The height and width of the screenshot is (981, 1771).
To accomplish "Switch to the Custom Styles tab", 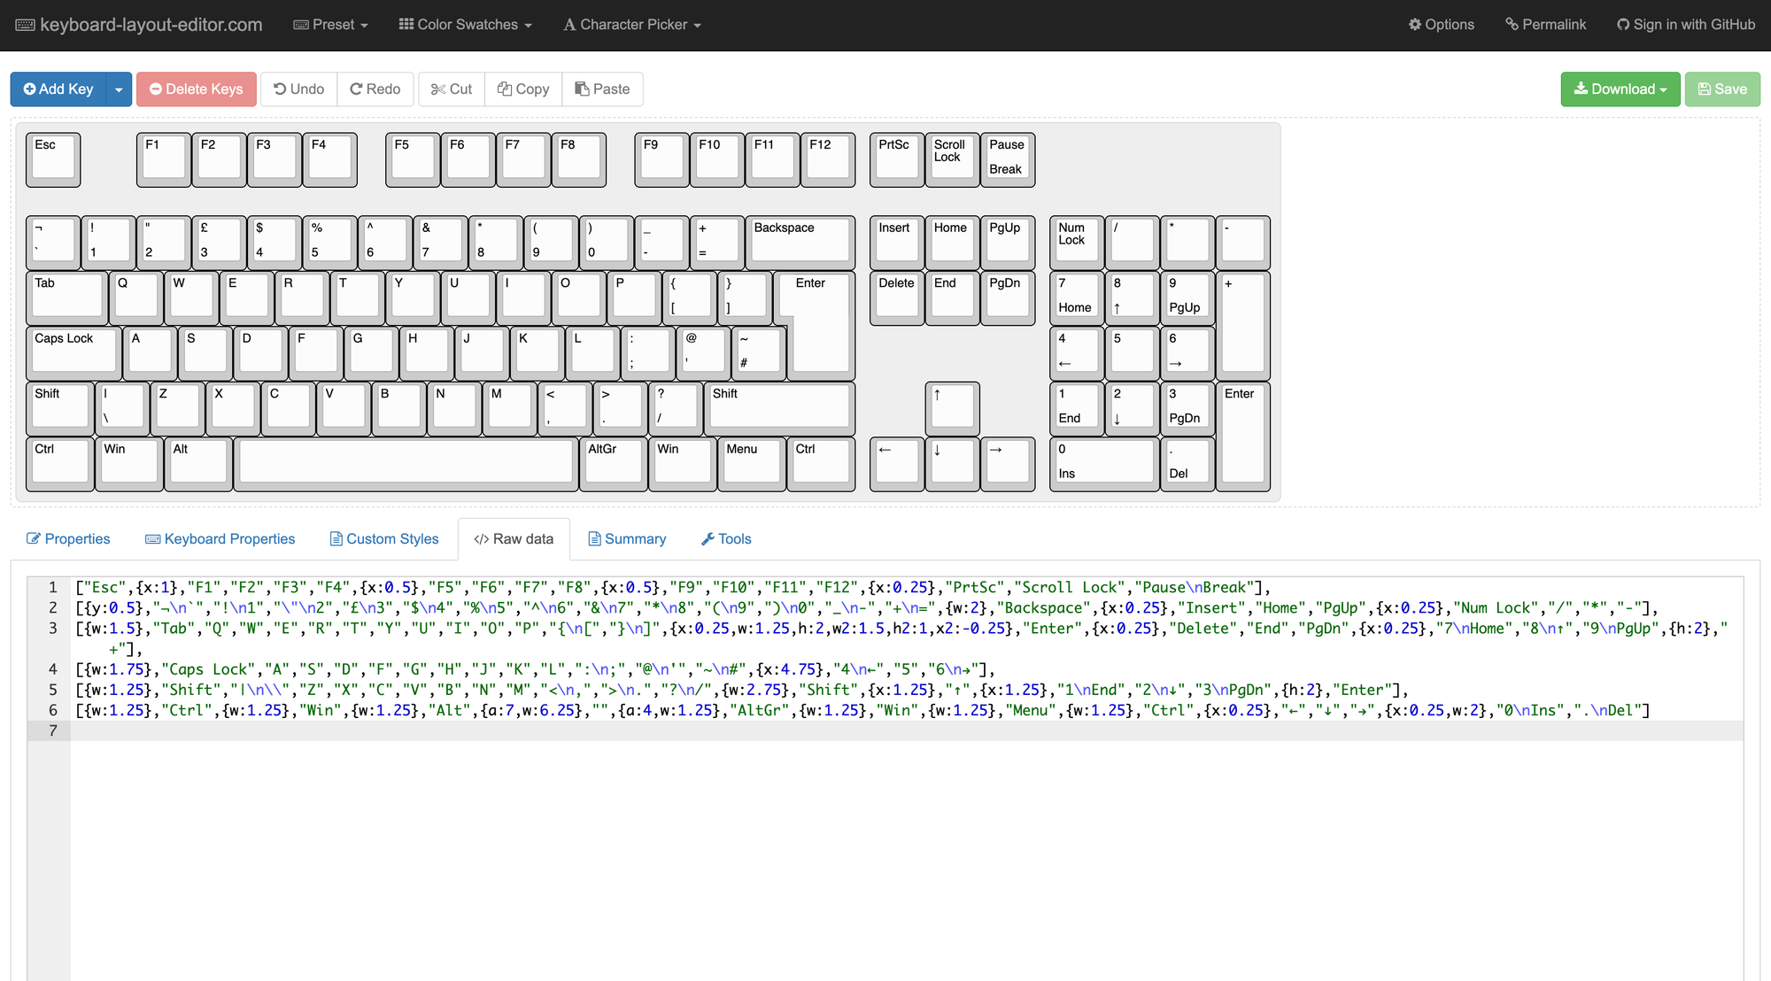I will (383, 538).
